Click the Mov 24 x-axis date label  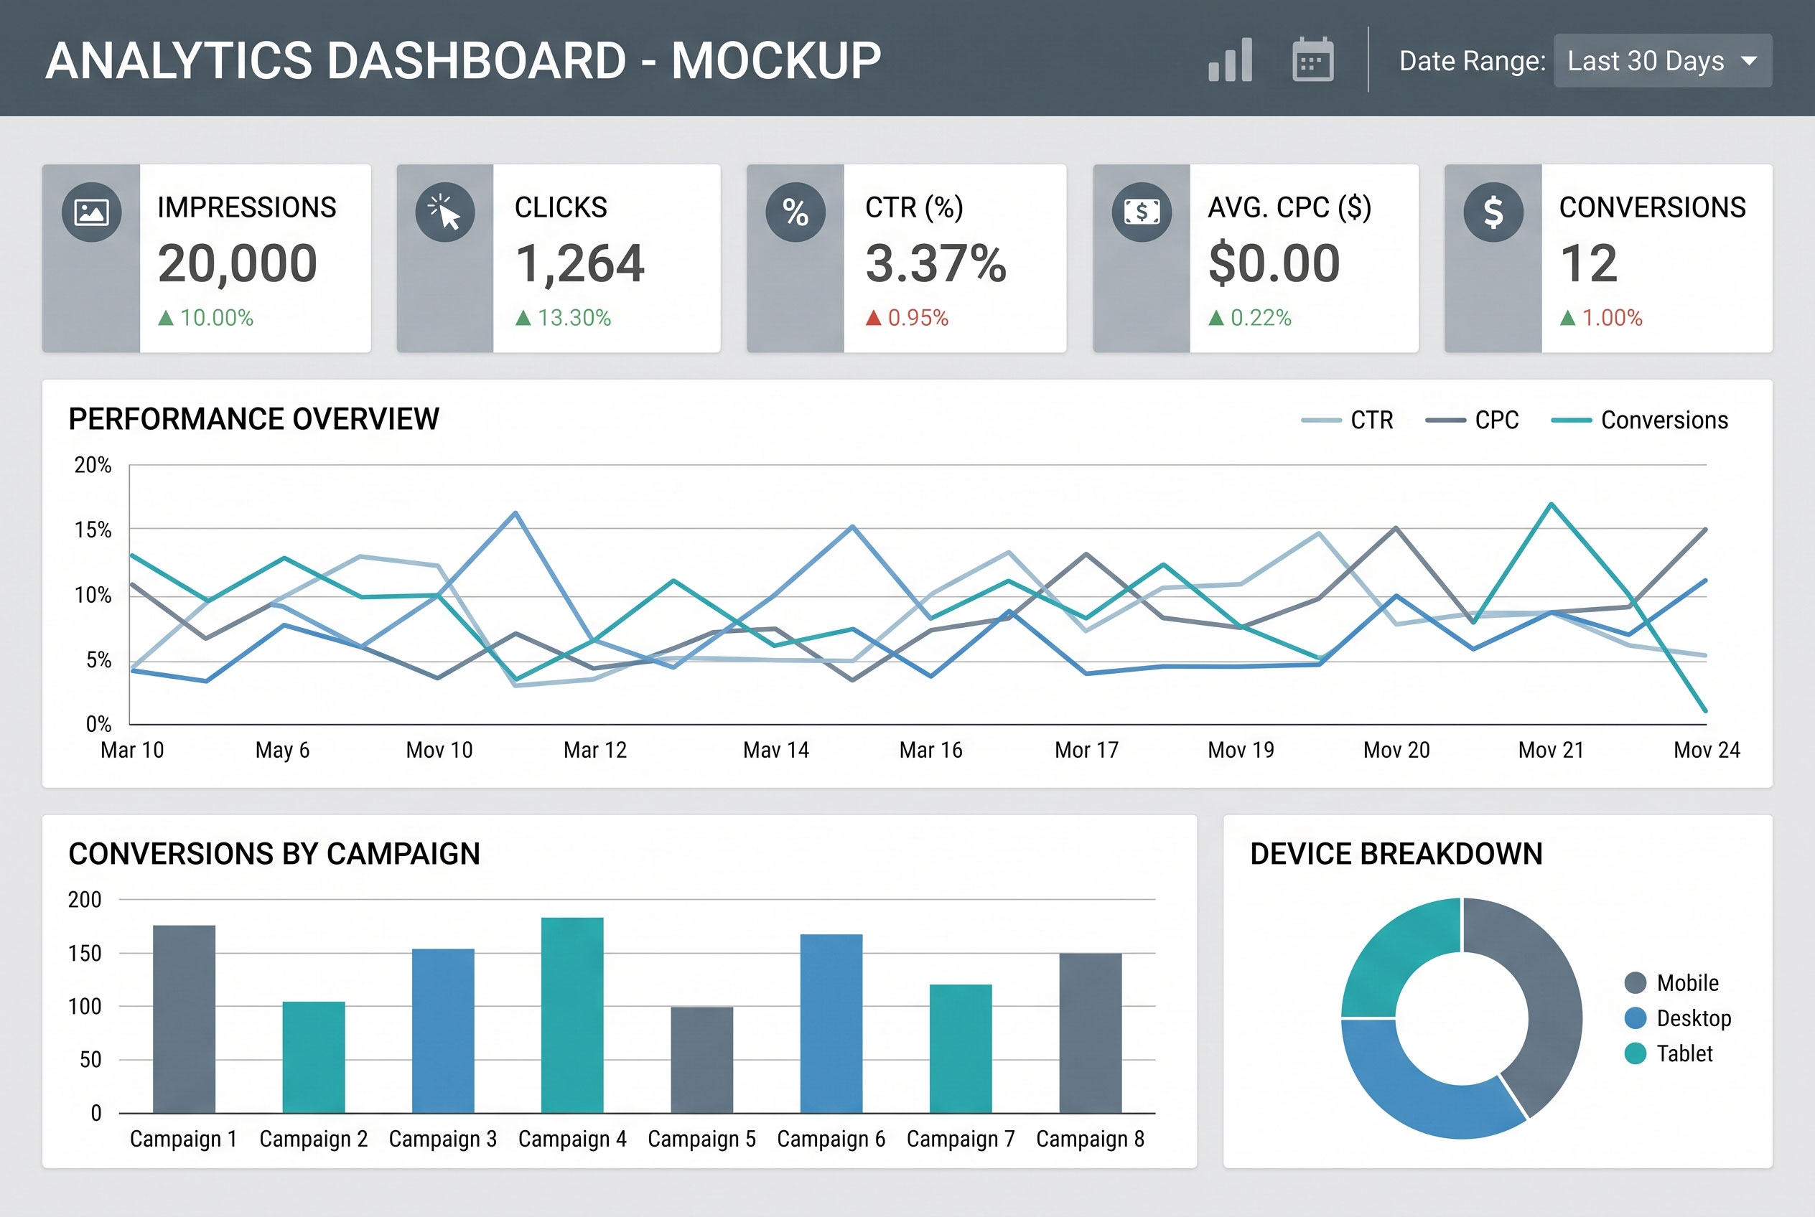click(1707, 750)
